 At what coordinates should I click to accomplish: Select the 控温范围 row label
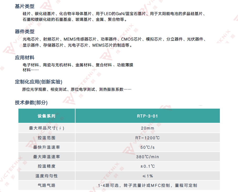click(x=47, y=138)
